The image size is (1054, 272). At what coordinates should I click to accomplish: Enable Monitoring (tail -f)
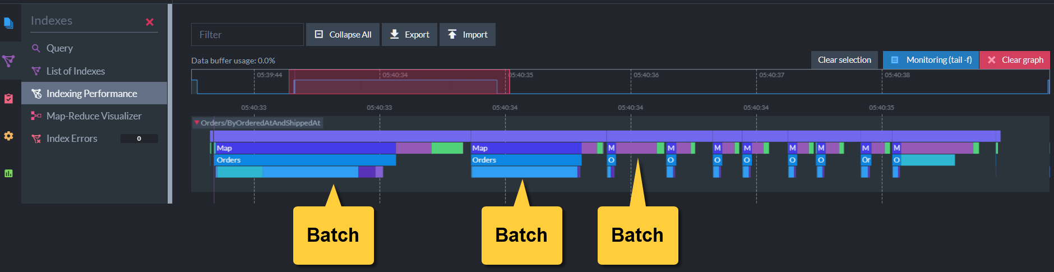pyautogui.click(x=931, y=60)
